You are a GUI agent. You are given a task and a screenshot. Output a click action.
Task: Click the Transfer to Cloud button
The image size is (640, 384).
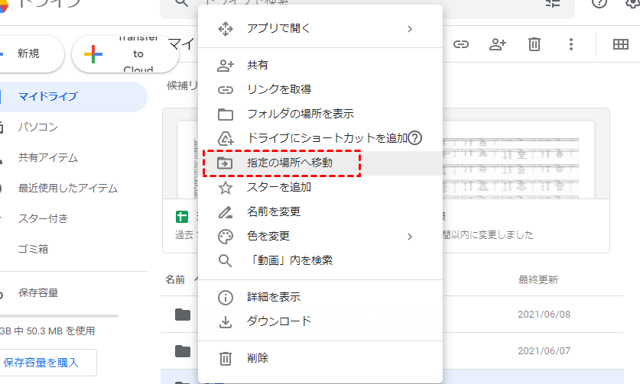(125, 53)
